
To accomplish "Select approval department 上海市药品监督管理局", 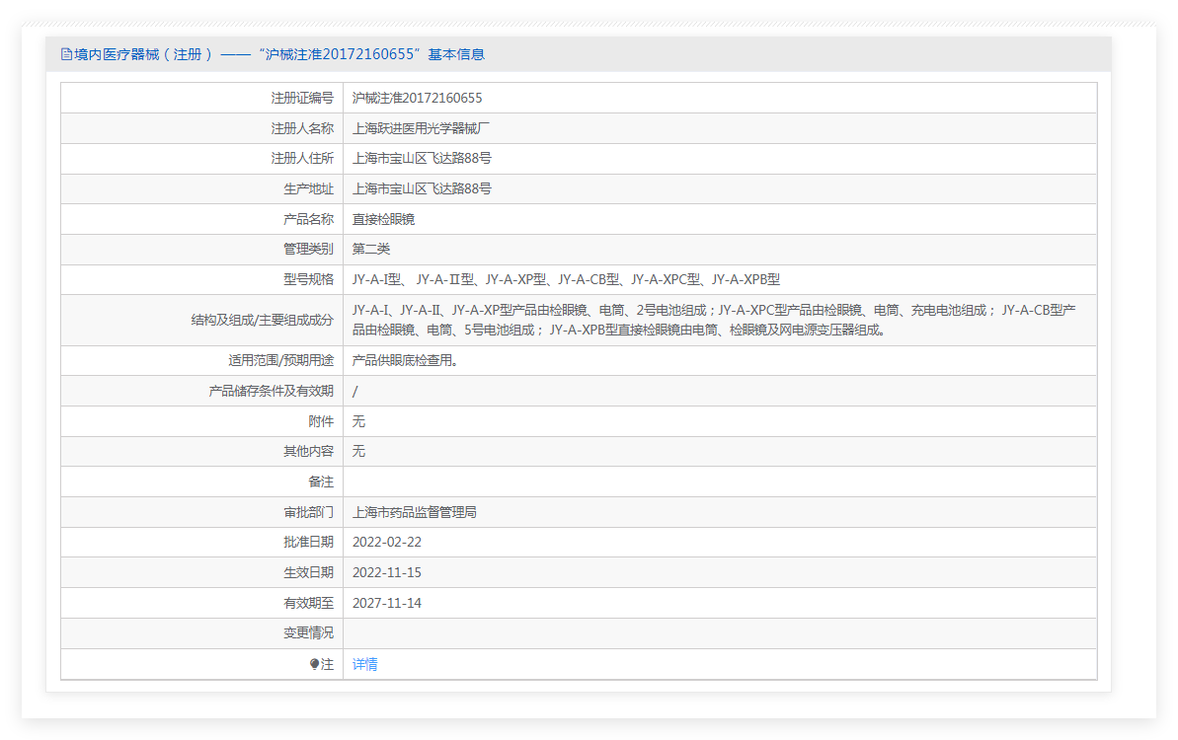I will (x=414, y=512).
